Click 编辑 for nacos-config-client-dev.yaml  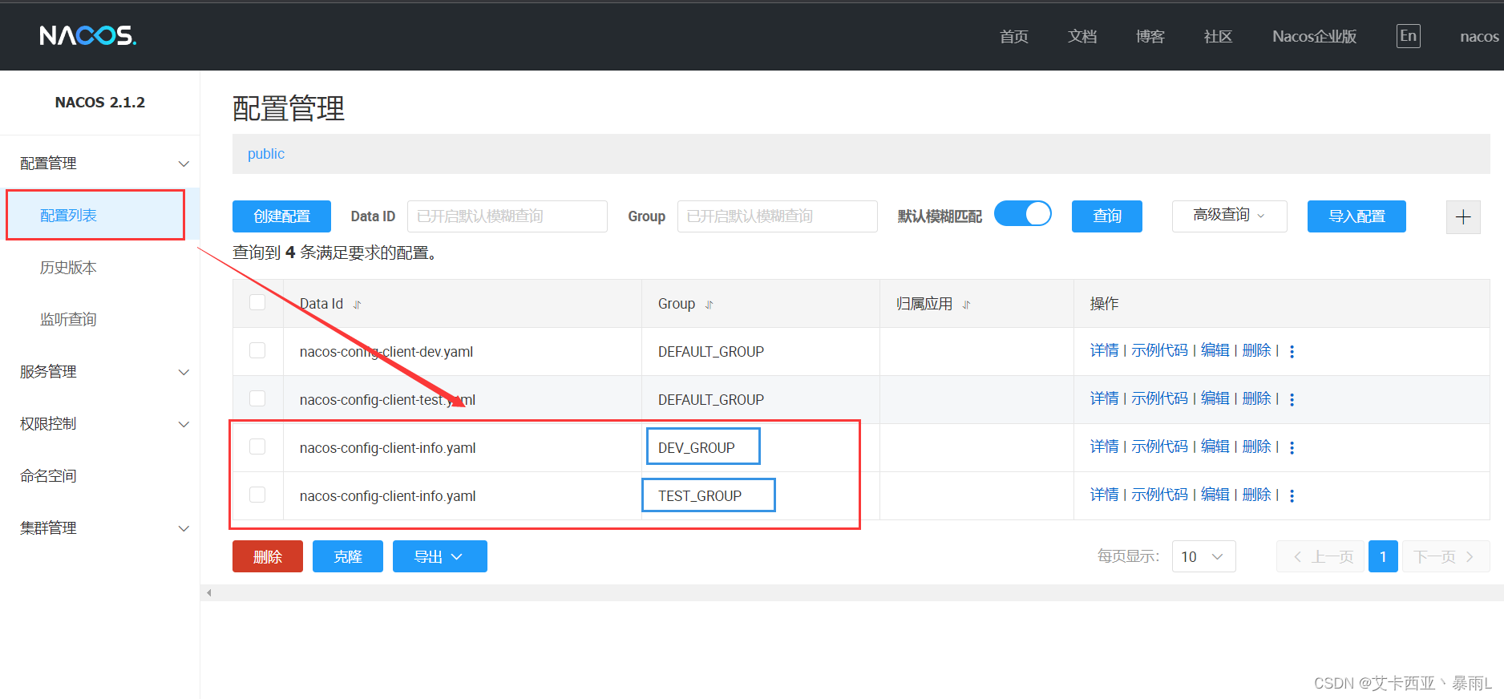1215,350
